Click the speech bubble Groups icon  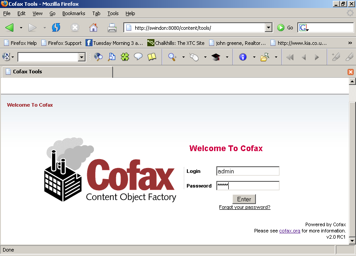138,57
